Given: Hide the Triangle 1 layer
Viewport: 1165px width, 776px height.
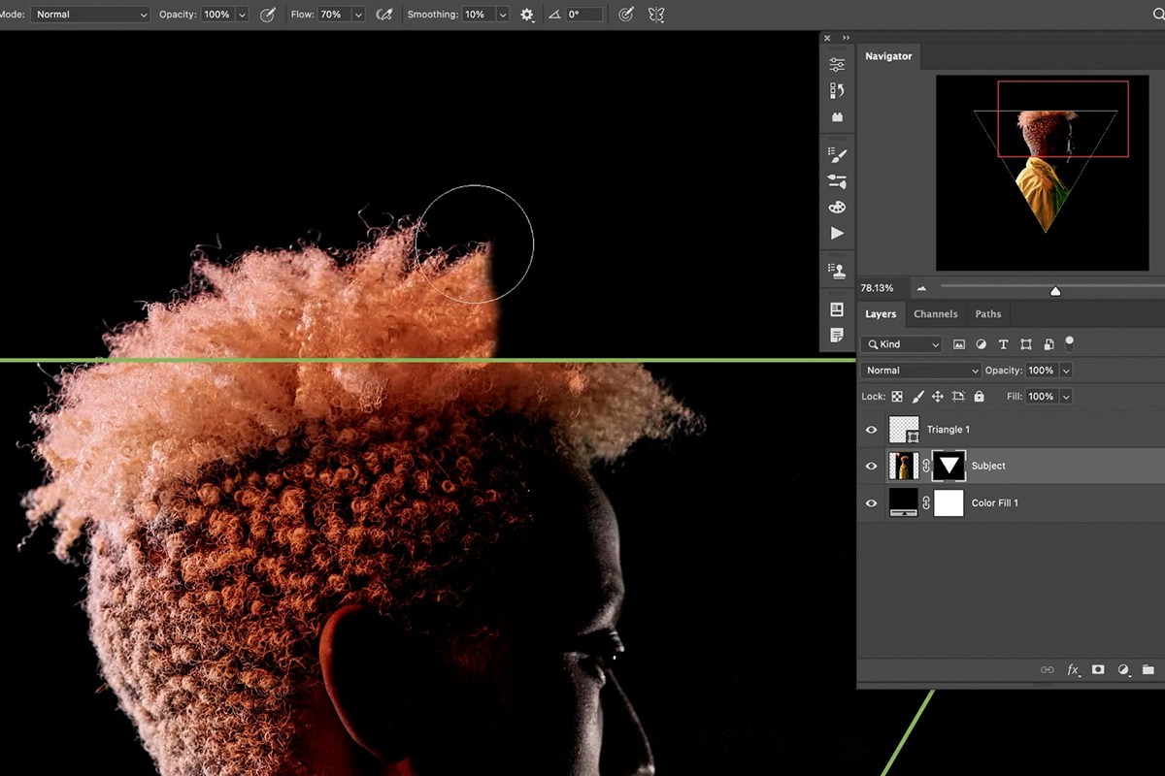Looking at the screenshot, I should click(871, 430).
